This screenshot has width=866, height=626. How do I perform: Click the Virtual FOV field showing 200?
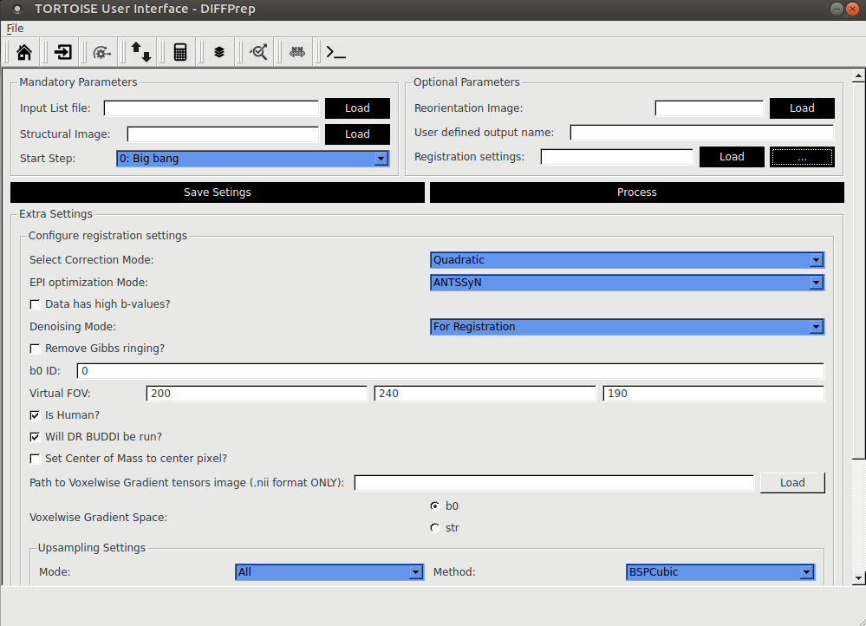257,394
